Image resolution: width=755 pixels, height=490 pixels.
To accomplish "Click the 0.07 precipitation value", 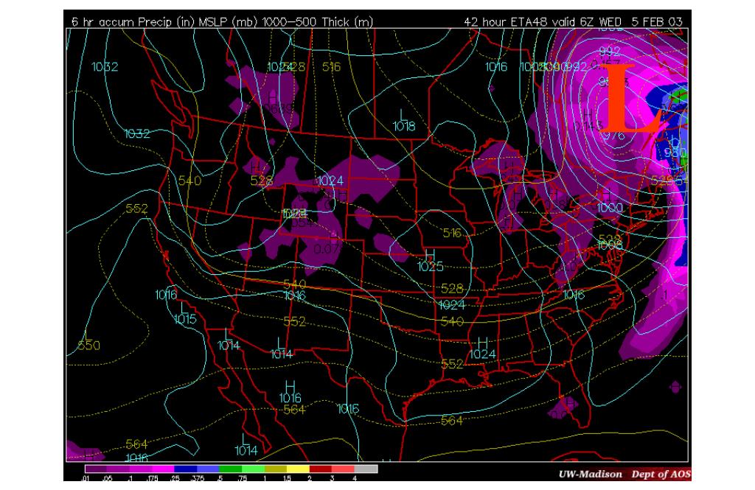I will point(327,249).
